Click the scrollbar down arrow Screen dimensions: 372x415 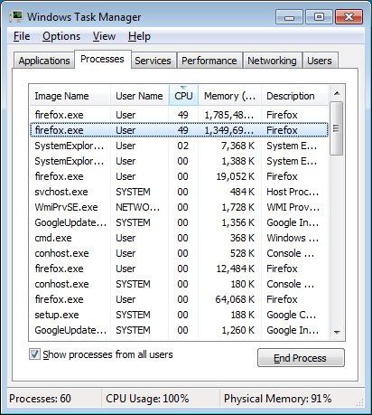click(337, 332)
